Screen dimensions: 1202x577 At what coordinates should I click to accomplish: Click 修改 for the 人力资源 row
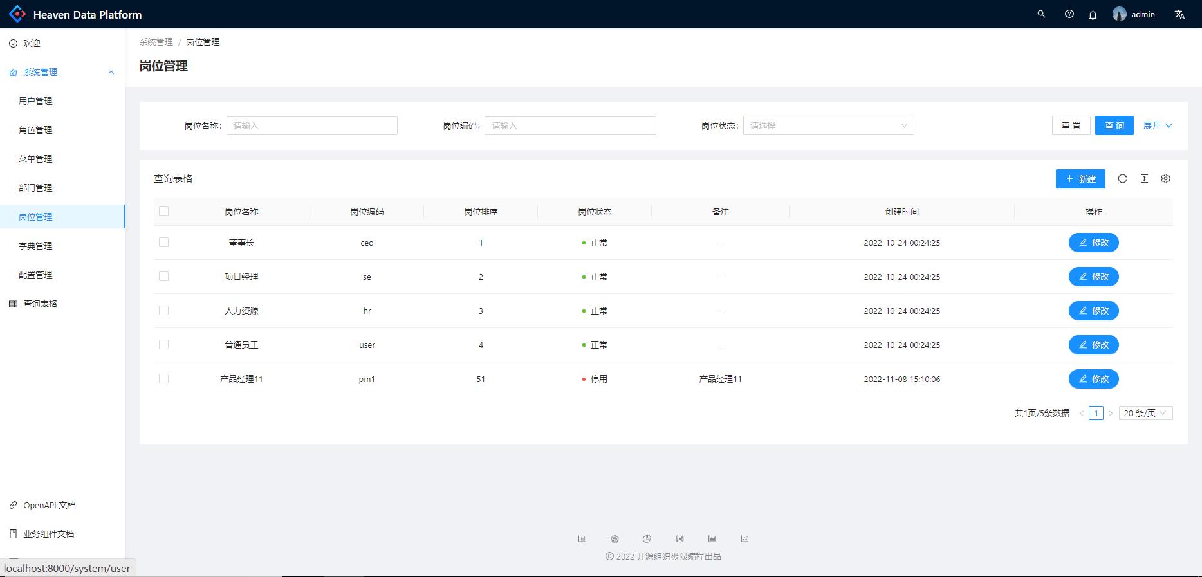[x=1094, y=311]
